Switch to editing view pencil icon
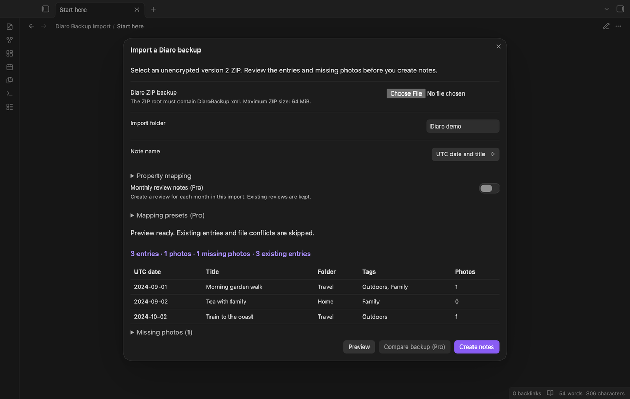Image resolution: width=630 pixels, height=399 pixels. [x=606, y=26]
